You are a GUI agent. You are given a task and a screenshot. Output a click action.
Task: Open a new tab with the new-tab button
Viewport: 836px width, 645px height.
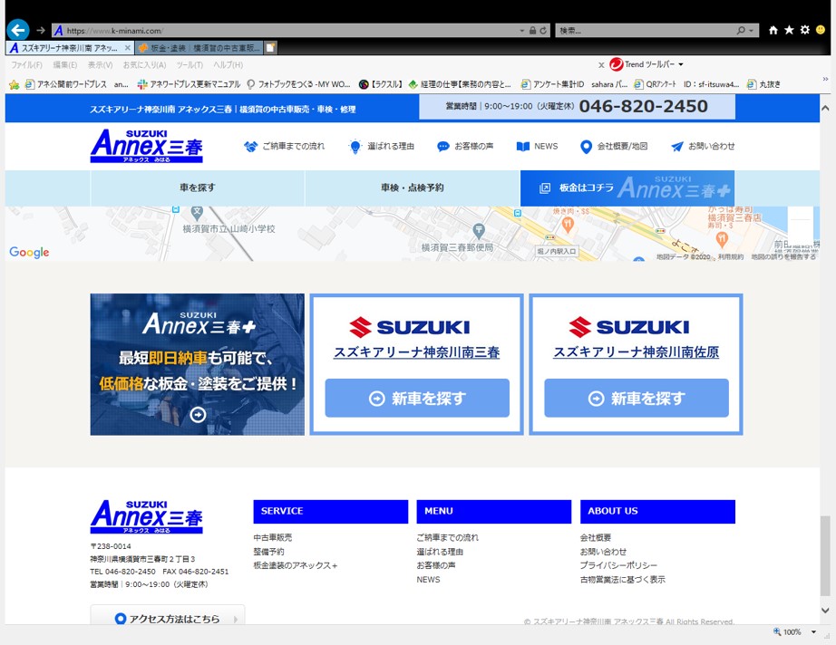pyautogui.click(x=271, y=48)
